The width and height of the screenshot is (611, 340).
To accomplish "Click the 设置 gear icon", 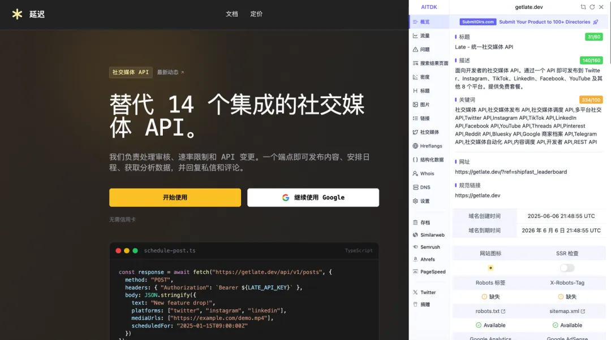I will pos(415,201).
